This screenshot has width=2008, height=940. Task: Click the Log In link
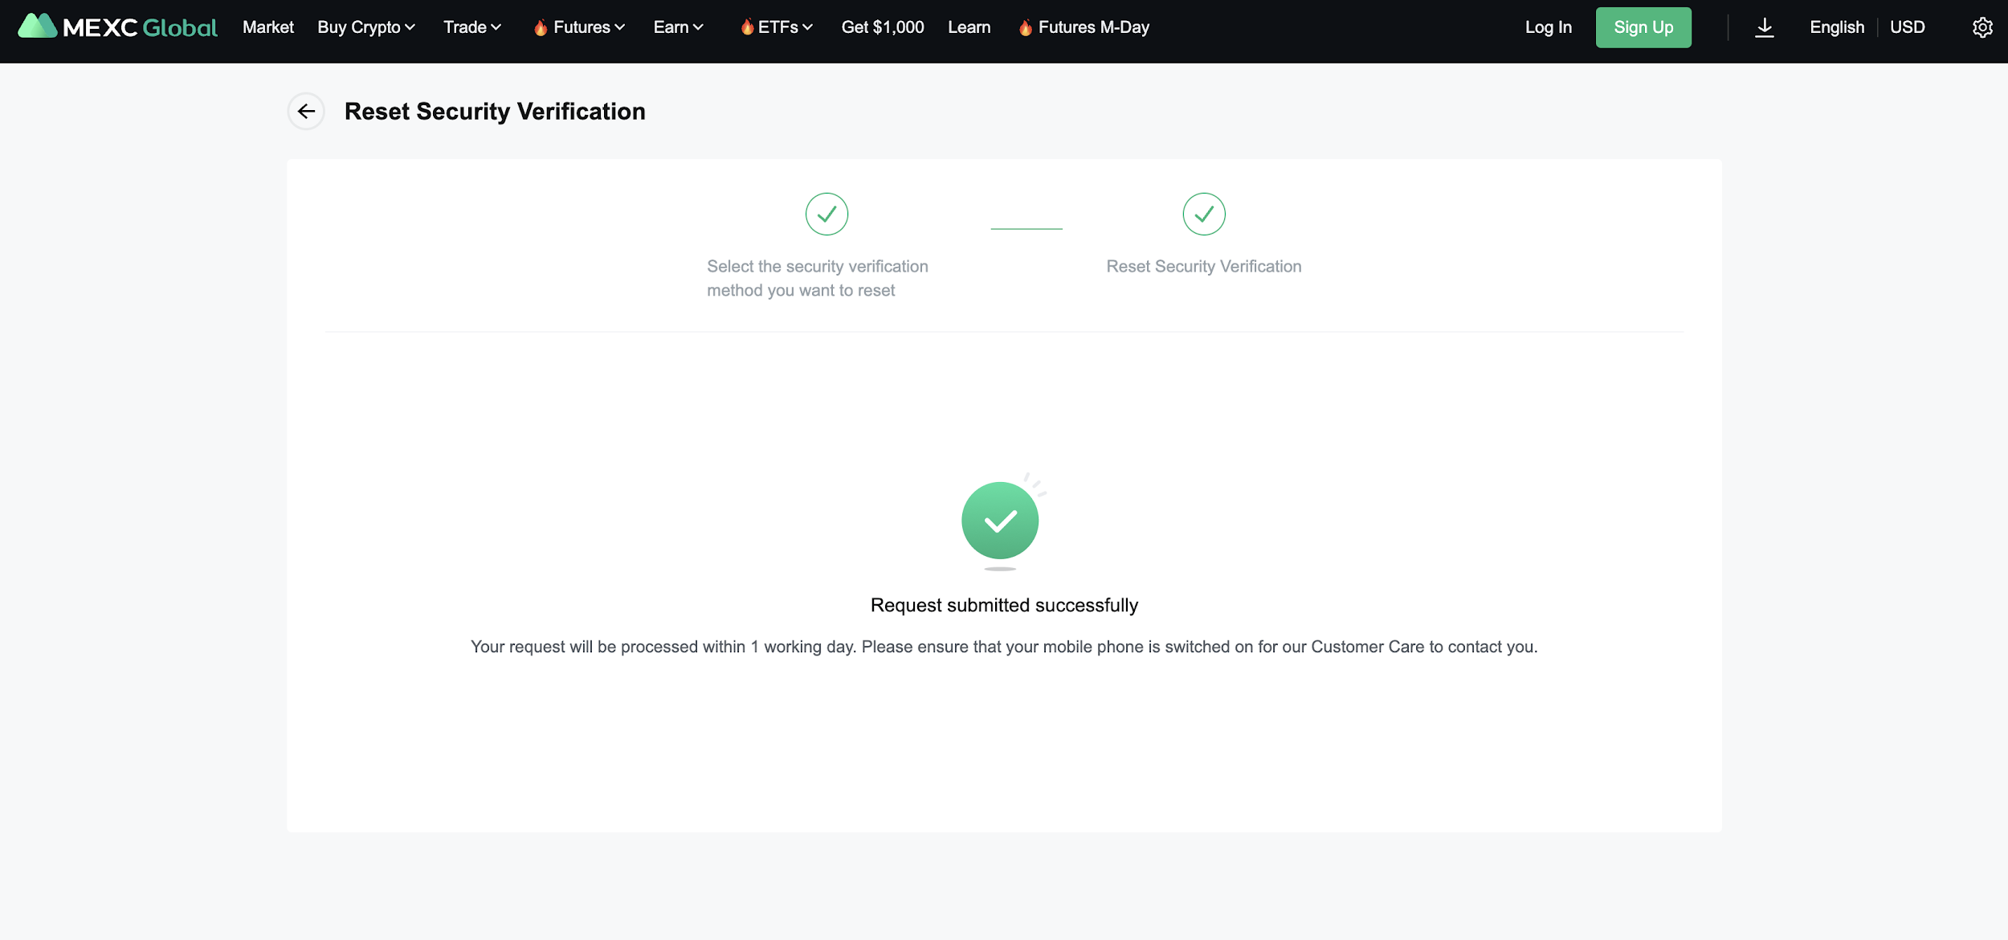1548,27
